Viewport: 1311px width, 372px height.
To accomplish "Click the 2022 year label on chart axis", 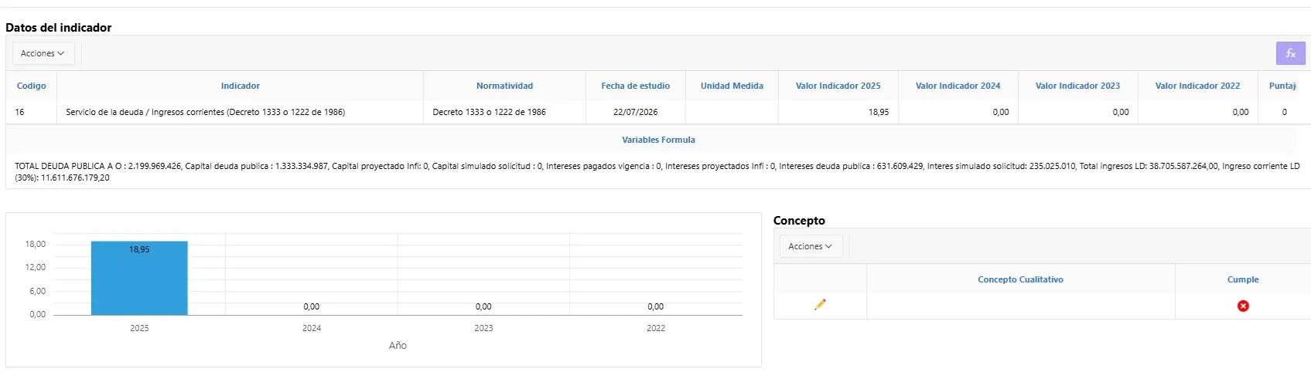I will point(656,328).
